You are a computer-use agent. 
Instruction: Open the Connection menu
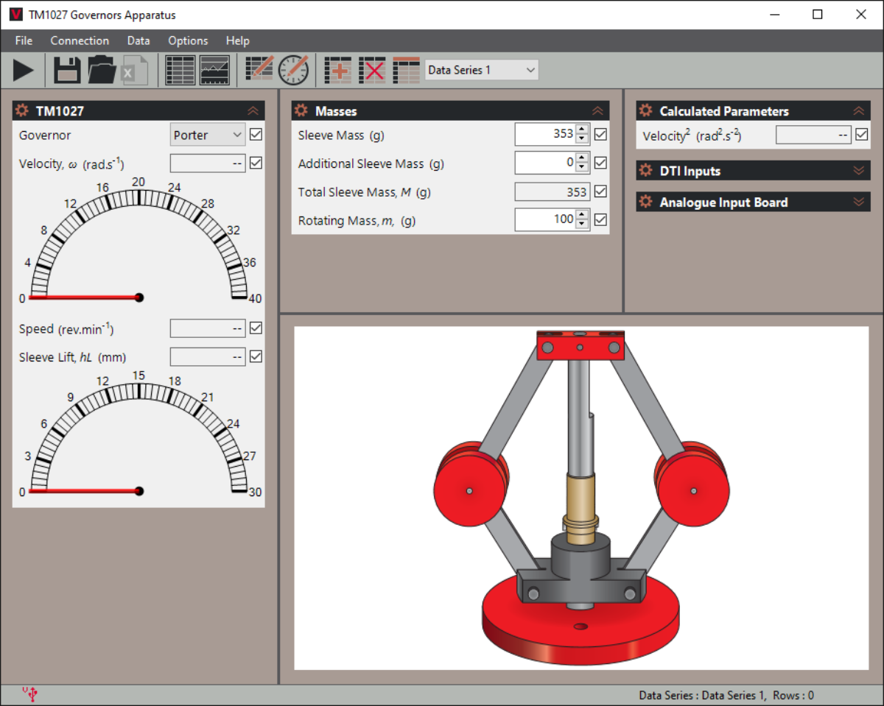click(80, 40)
